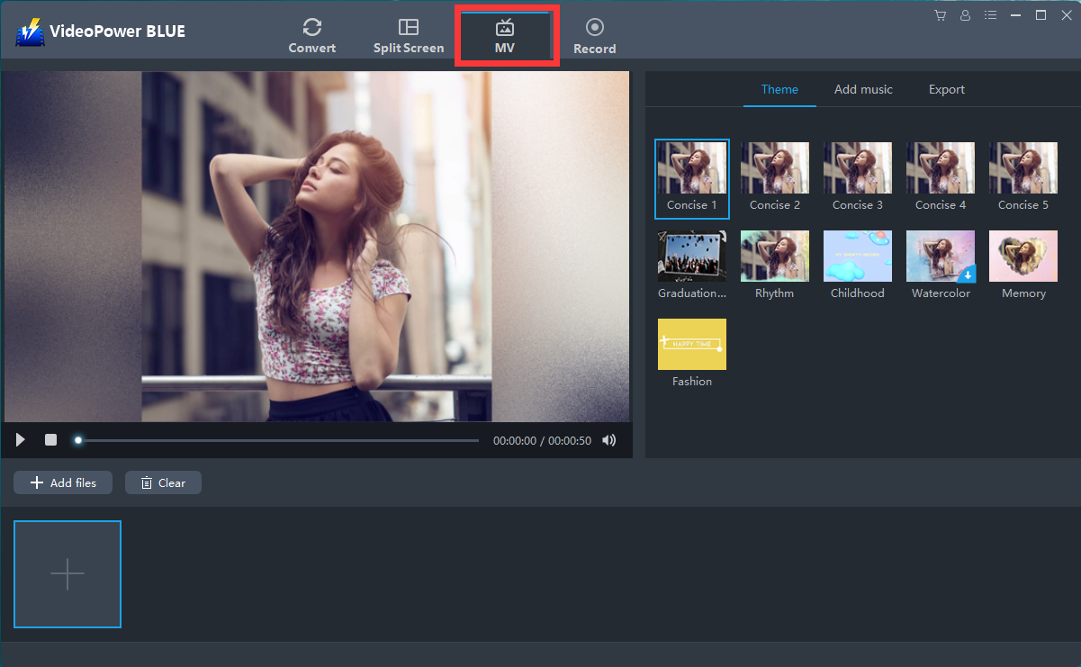This screenshot has width=1081, height=667.
Task: Click the empty plus placeholder to add media
Action: [68, 573]
